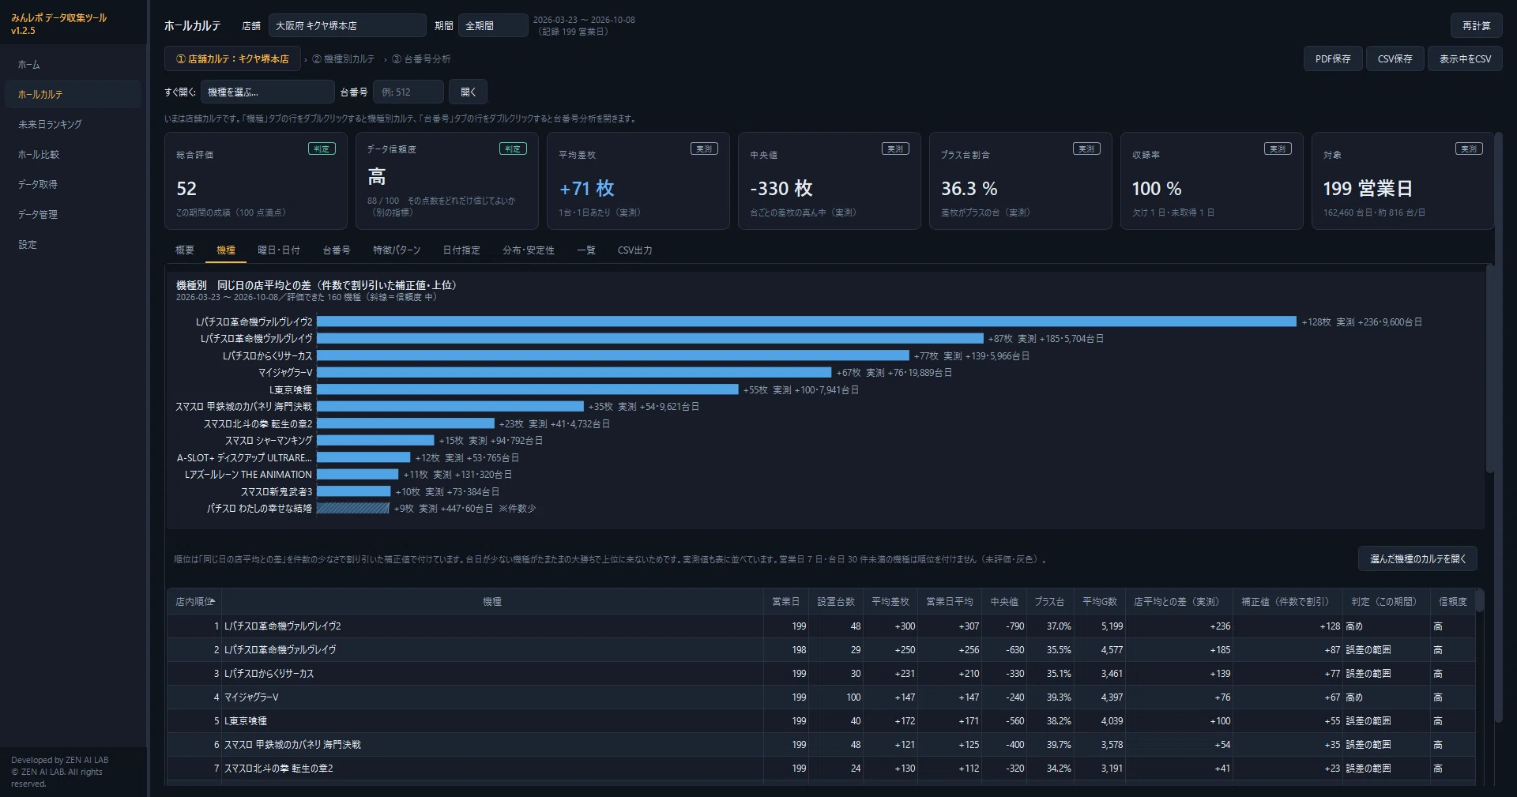Click the 開く button next to 台番号

click(x=468, y=92)
